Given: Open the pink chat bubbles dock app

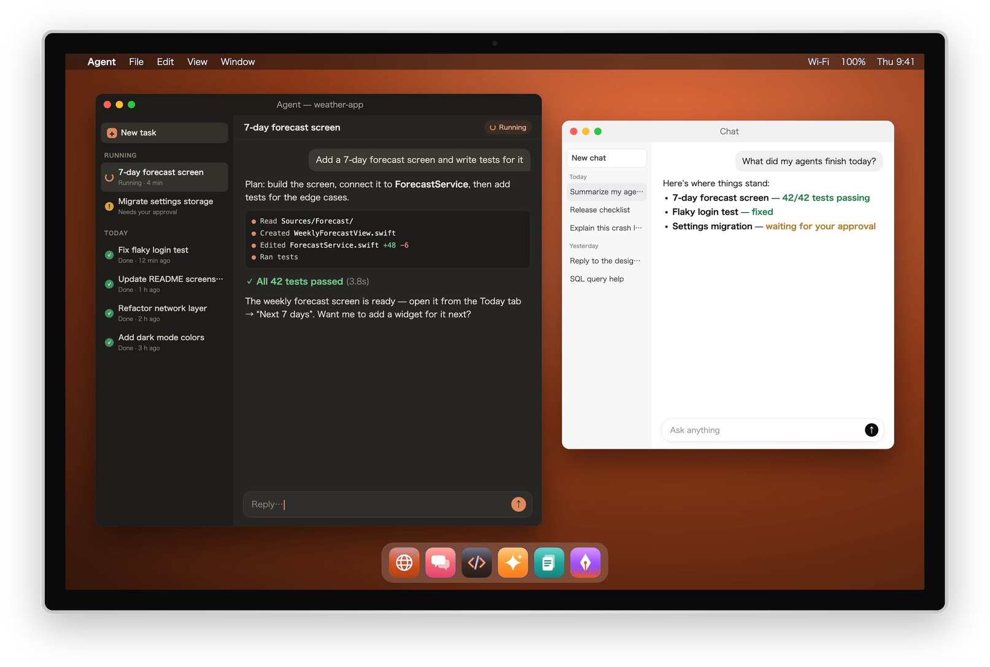Looking at the screenshot, I should (440, 562).
